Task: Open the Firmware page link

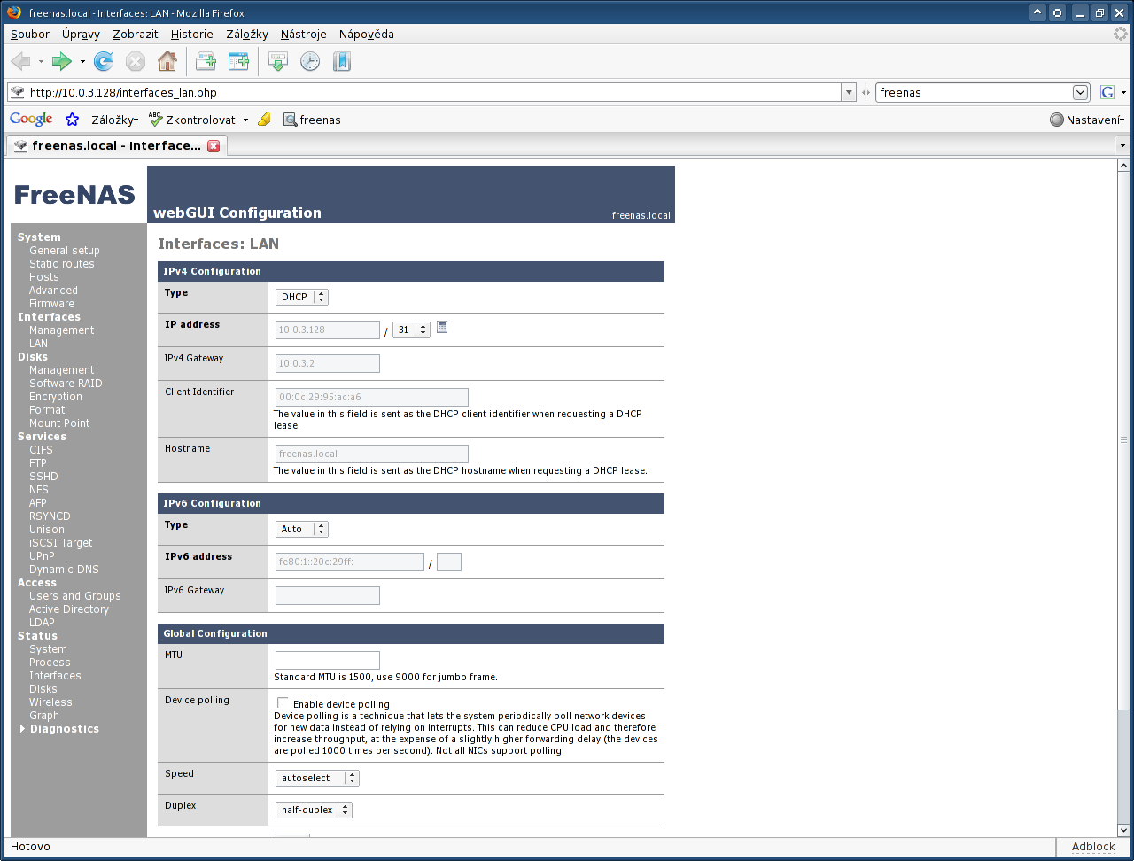Action: pos(52,304)
